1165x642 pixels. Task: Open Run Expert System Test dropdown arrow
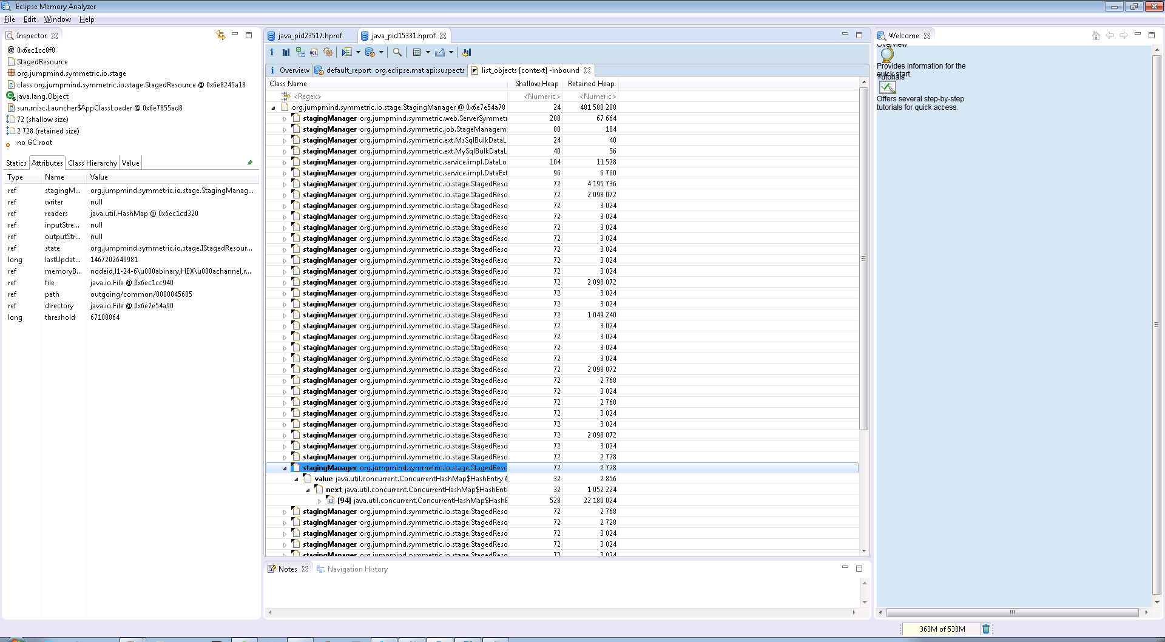358,52
